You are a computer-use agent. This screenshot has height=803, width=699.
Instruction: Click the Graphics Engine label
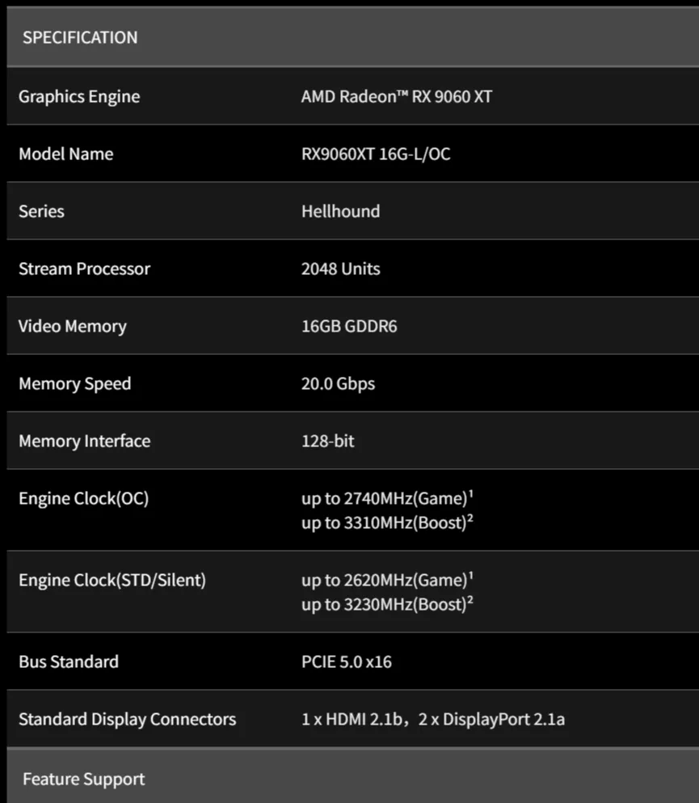79,96
